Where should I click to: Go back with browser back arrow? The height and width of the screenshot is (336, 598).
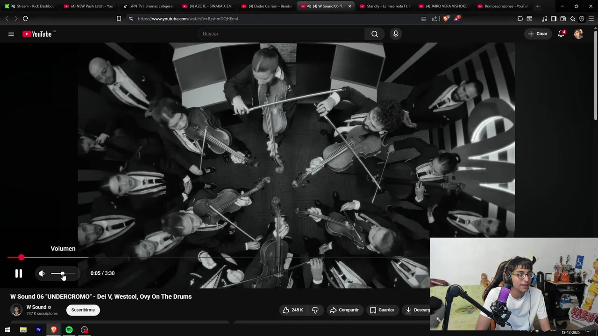click(7, 19)
